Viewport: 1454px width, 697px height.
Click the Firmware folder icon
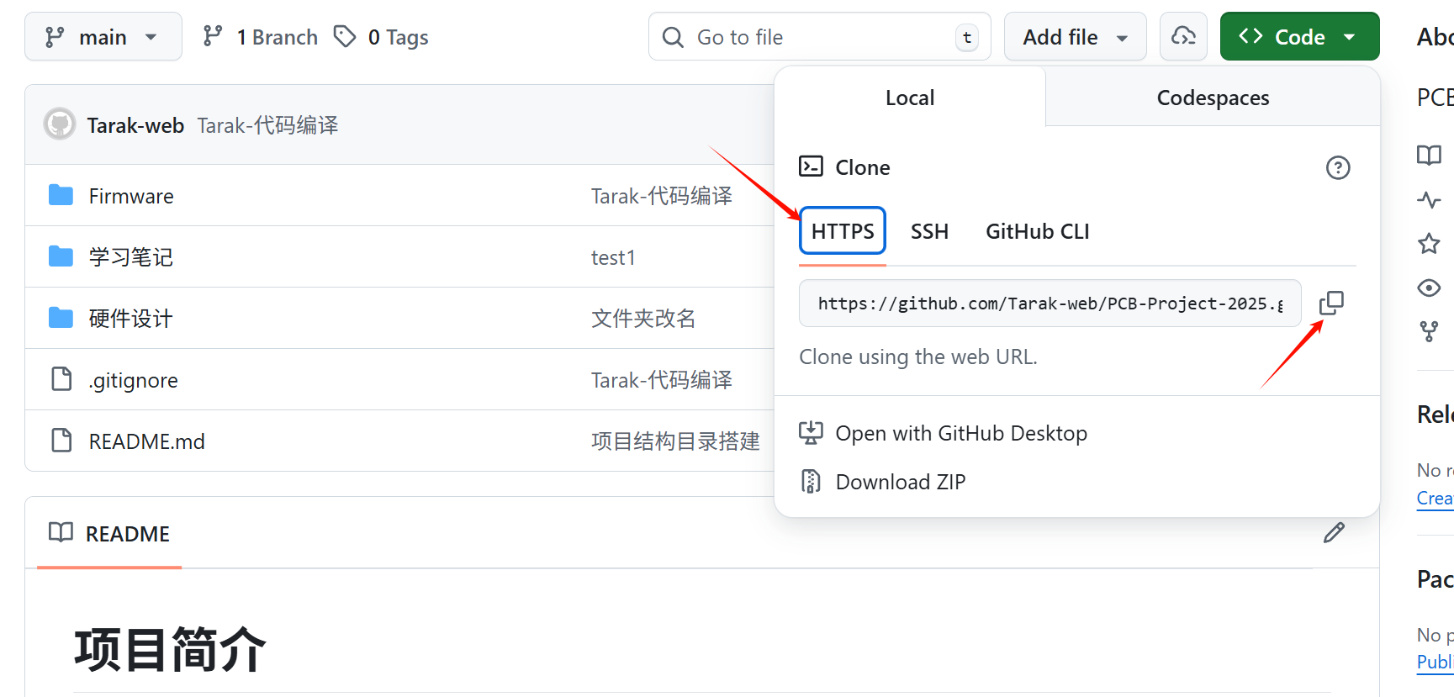[x=61, y=195]
